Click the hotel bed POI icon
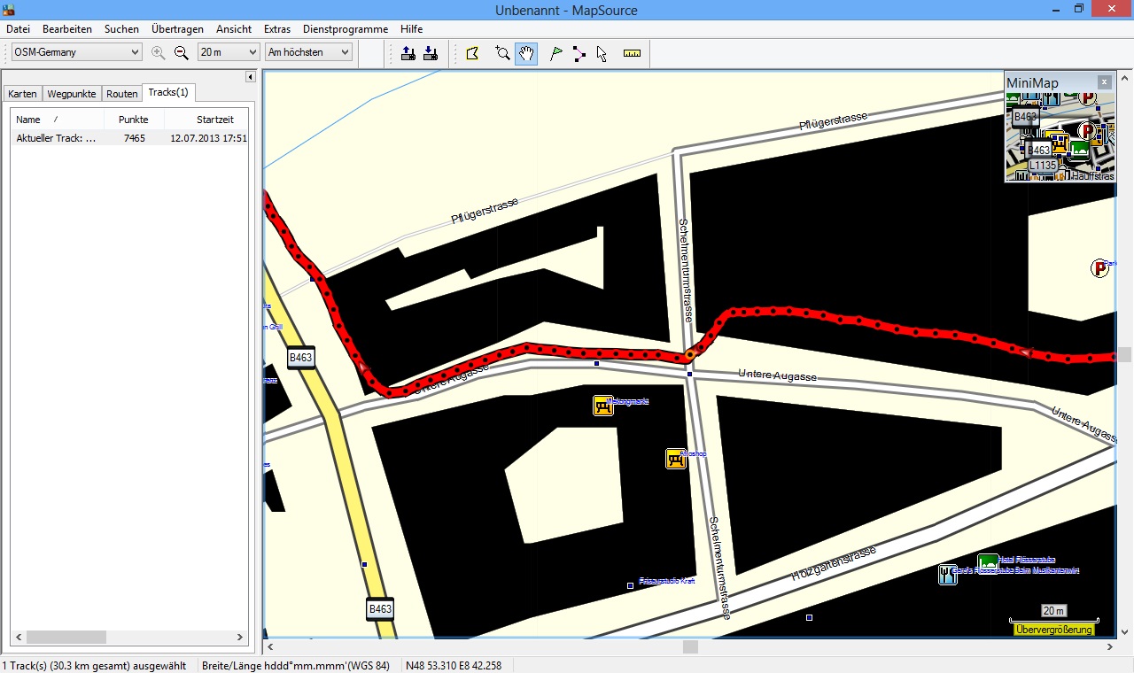1134x673 pixels. coord(988,562)
